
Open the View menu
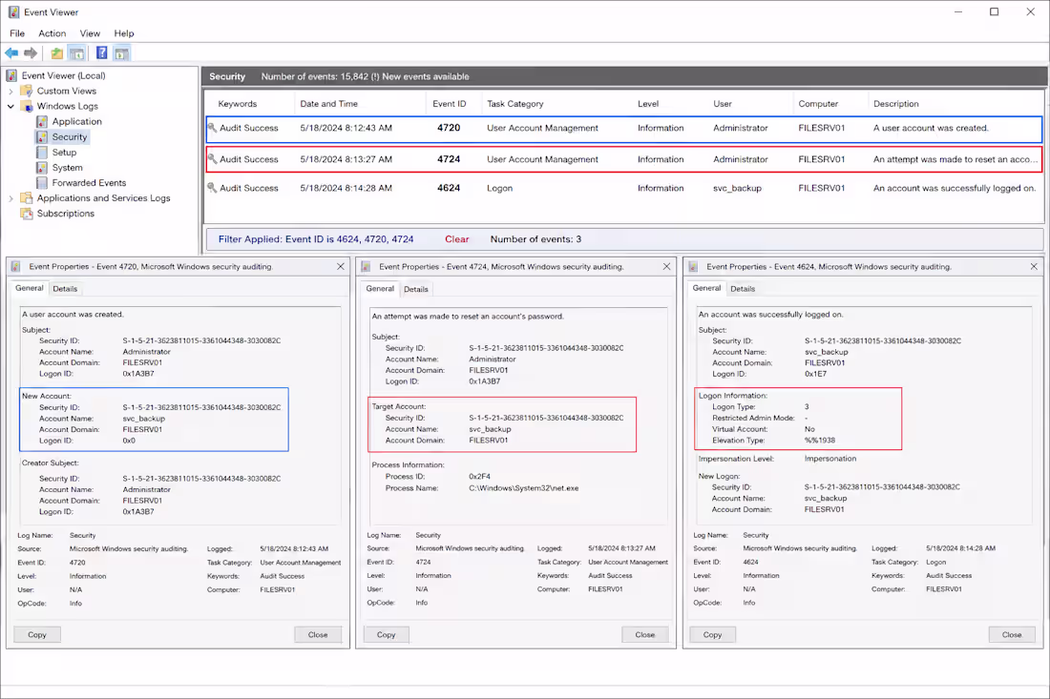click(90, 33)
